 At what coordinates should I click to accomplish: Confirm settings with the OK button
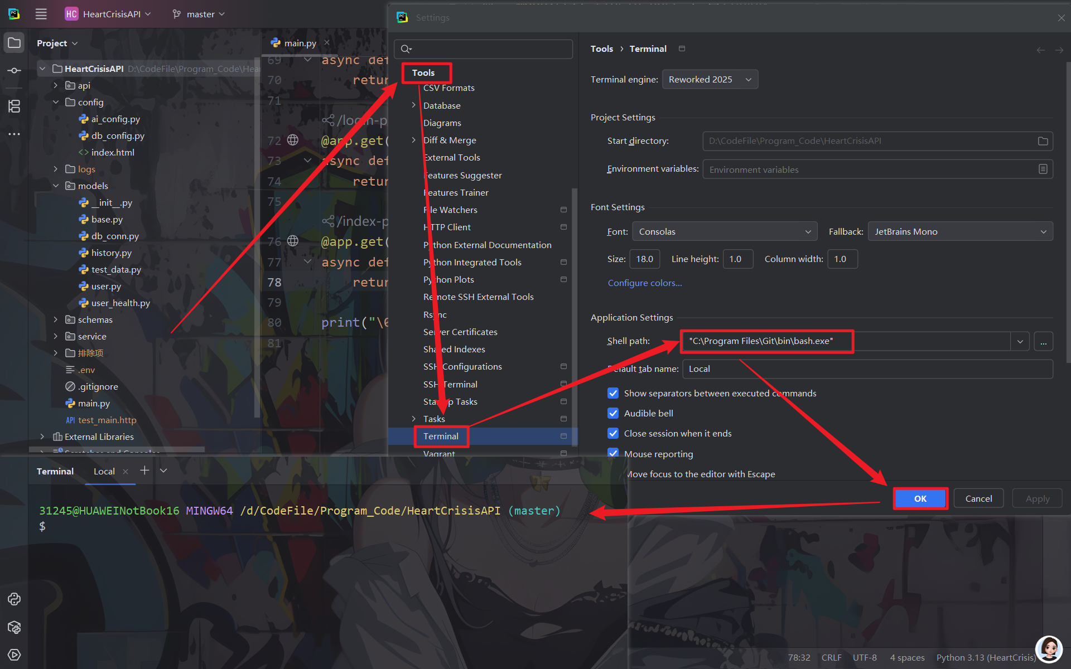click(x=920, y=498)
